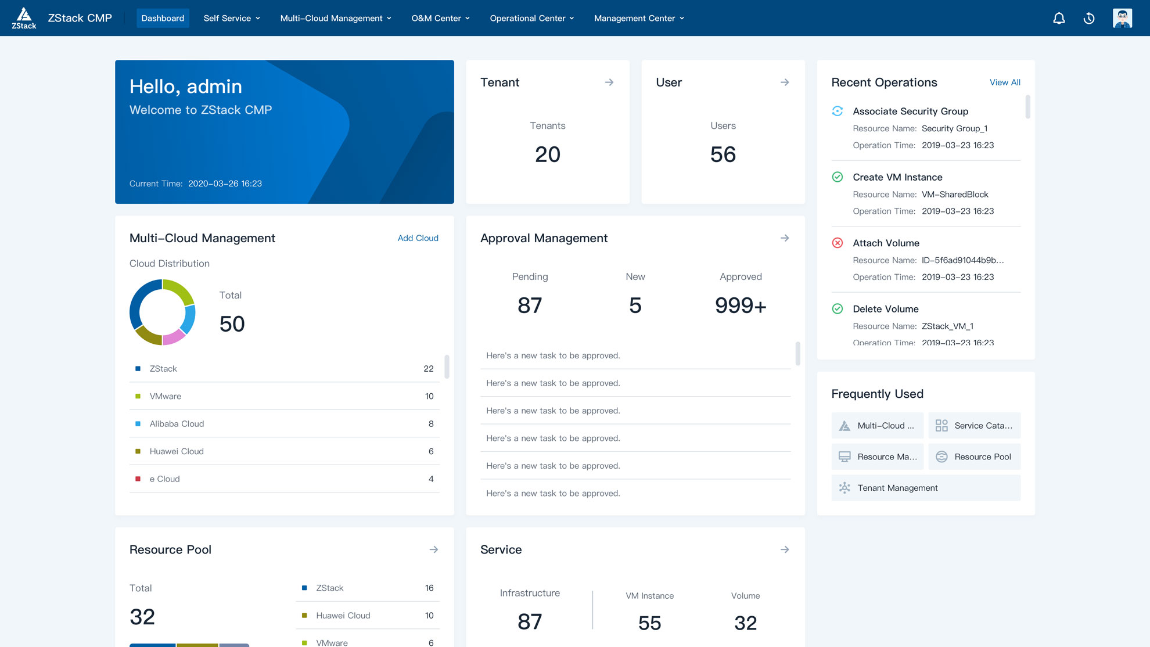Open the Service Catalog shortcut
The height and width of the screenshot is (647, 1150).
974,426
